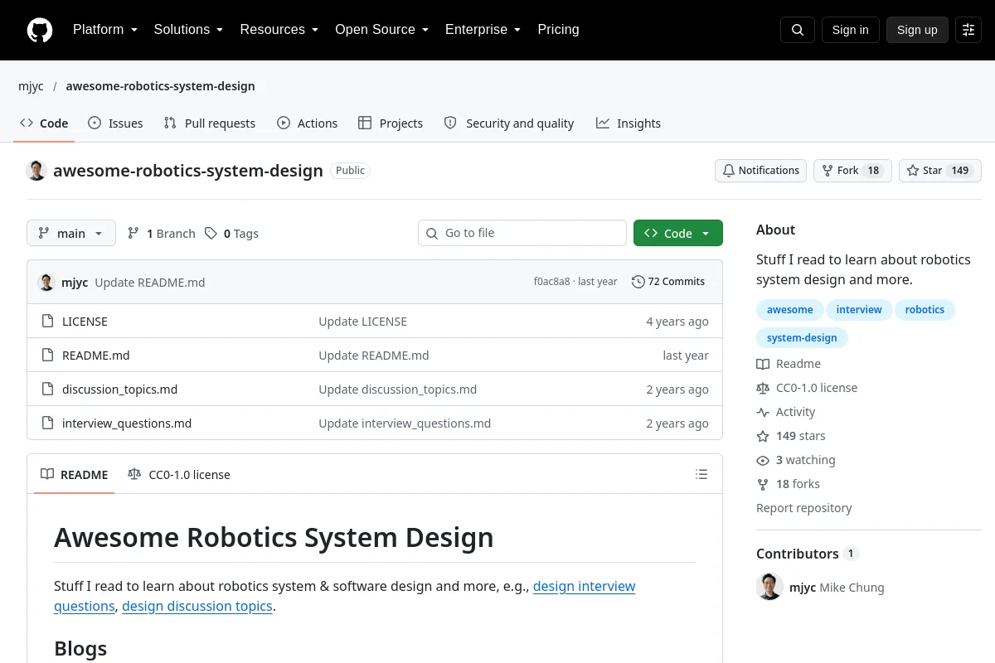Click the mjyc owner breadcrumb link
995x663 pixels.
pos(31,86)
